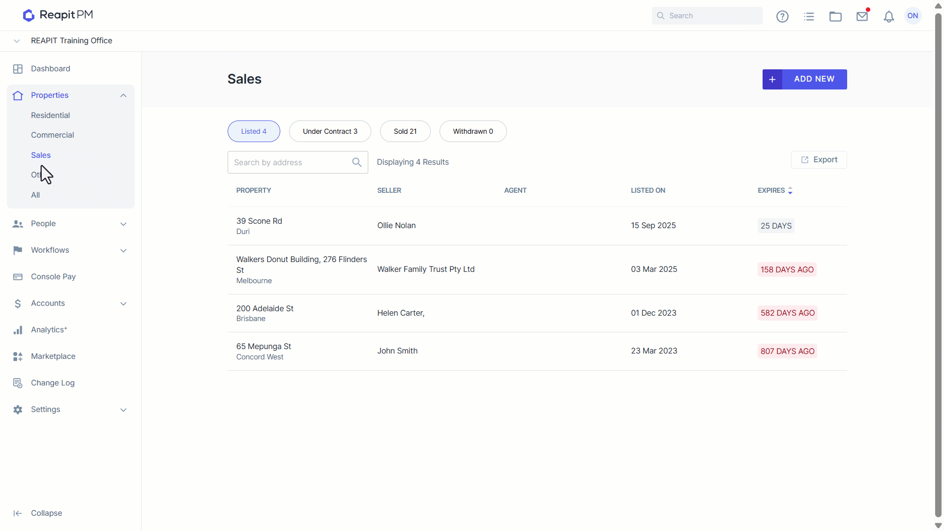The width and height of the screenshot is (944, 531).
Task: Collapse the sidebar with Collapse arrow
Action: 18,513
